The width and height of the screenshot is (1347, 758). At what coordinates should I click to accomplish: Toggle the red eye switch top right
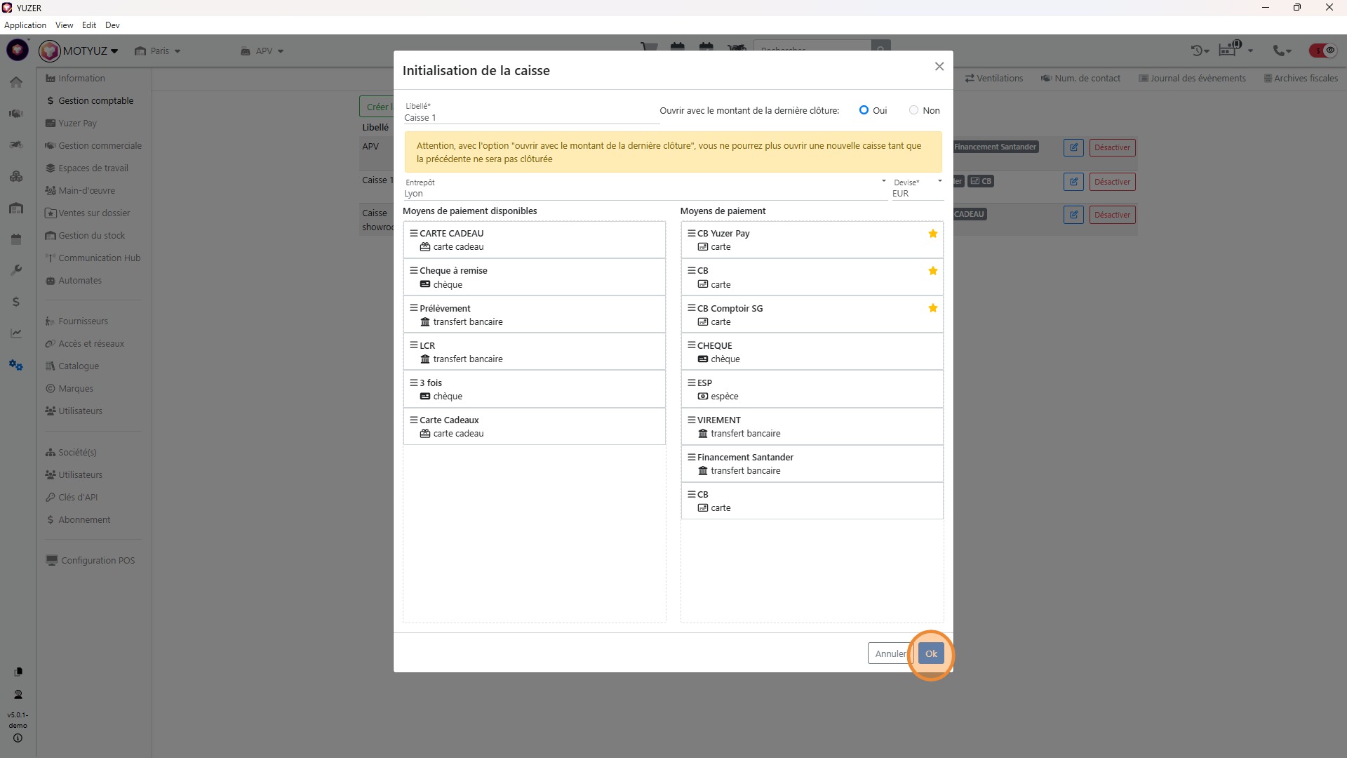1322,51
